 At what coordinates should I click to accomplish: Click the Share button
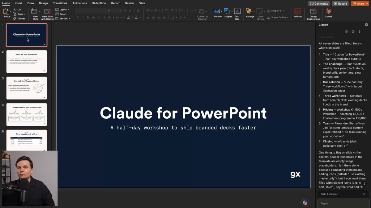tap(359, 3)
